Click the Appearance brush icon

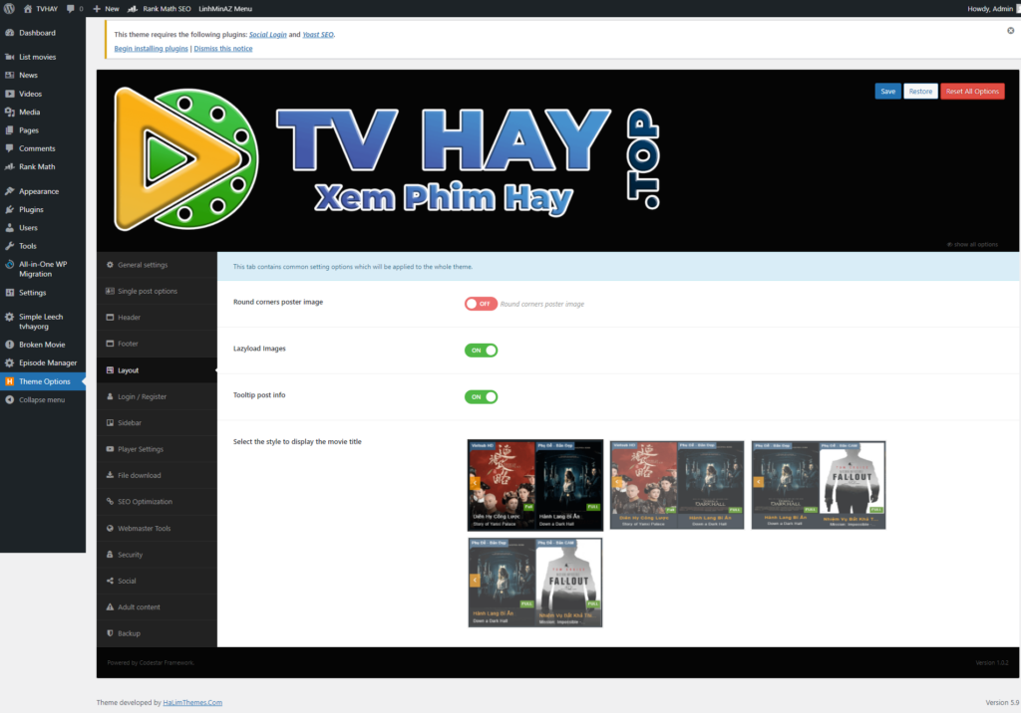coord(10,191)
